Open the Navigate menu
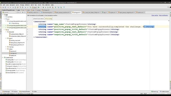The height and width of the screenshot is (96, 171). pyautogui.click(x=12, y=5)
